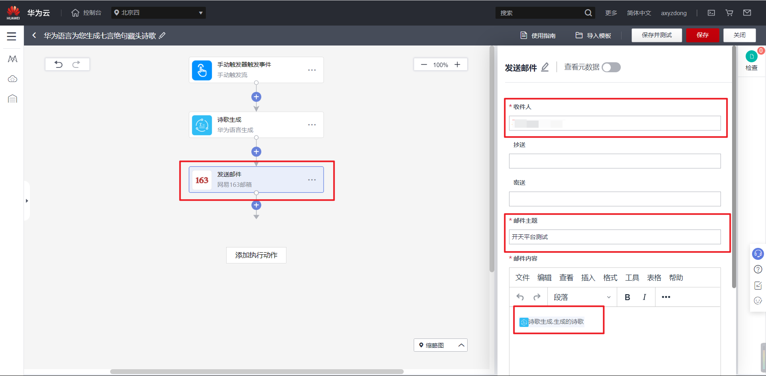Click the 添加执行动作 button
Screen dimensions: 766x376
pyautogui.click(x=256, y=255)
